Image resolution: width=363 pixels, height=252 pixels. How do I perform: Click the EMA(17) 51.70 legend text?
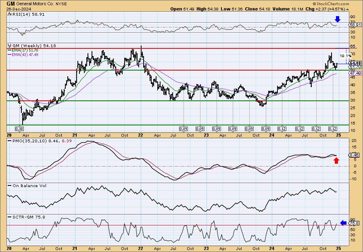click(x=25, y=50)
